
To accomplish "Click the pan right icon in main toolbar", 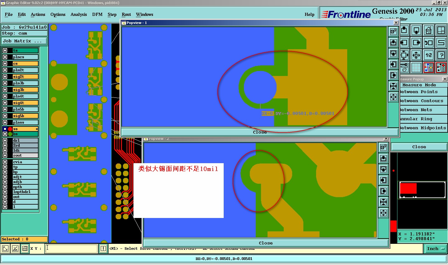I will (416, 43).
